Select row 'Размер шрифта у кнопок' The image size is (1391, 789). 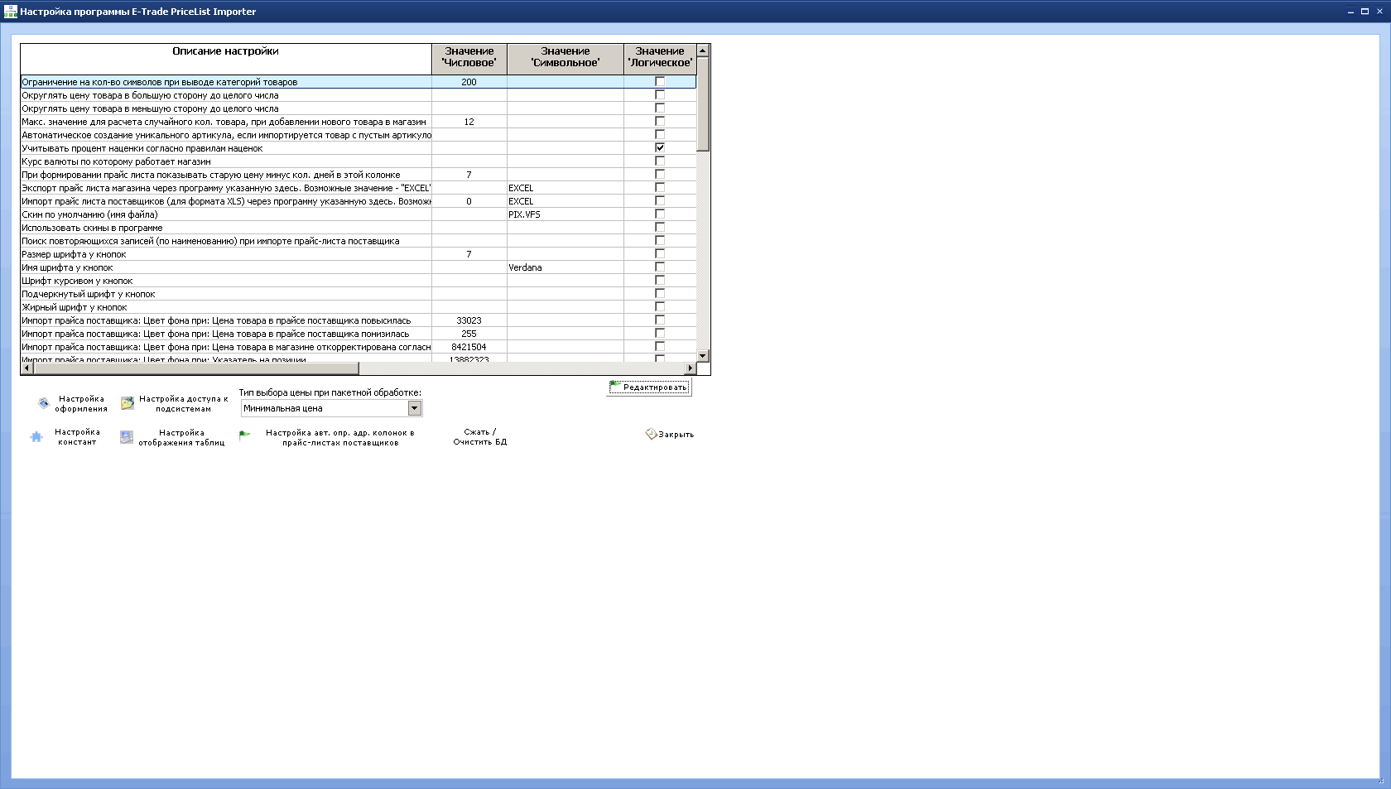[359, 254]
